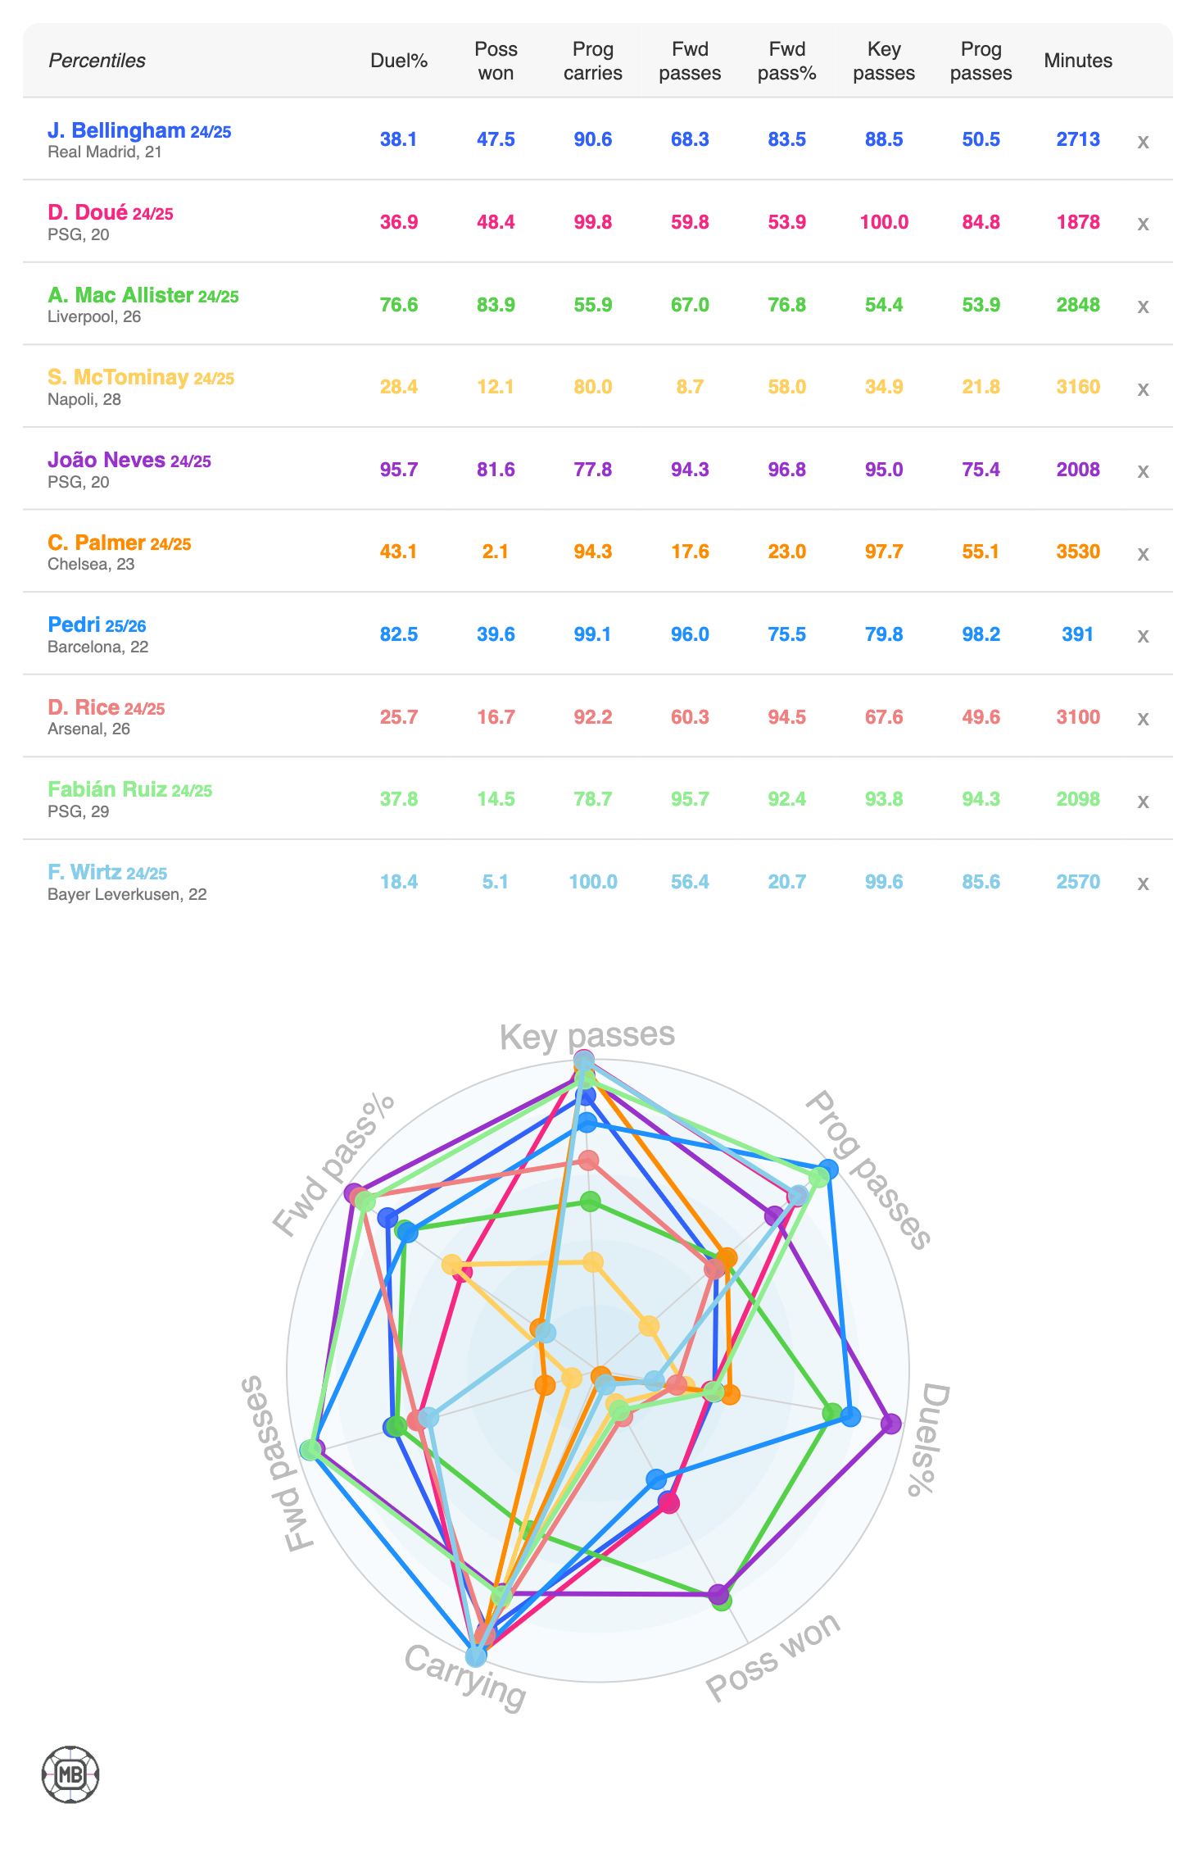The height and width of the screenshot is (1867, 1196).
Task: Sort by Prog carries column header
Action: [x=592, y=61]
